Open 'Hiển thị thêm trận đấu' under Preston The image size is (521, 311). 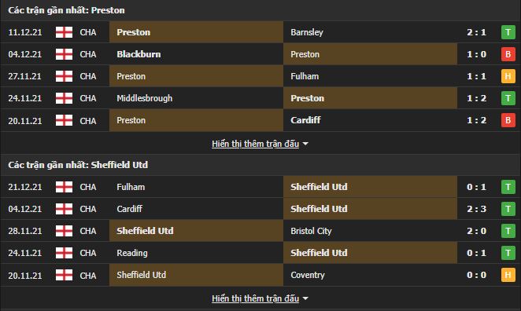tap(255, 144)
